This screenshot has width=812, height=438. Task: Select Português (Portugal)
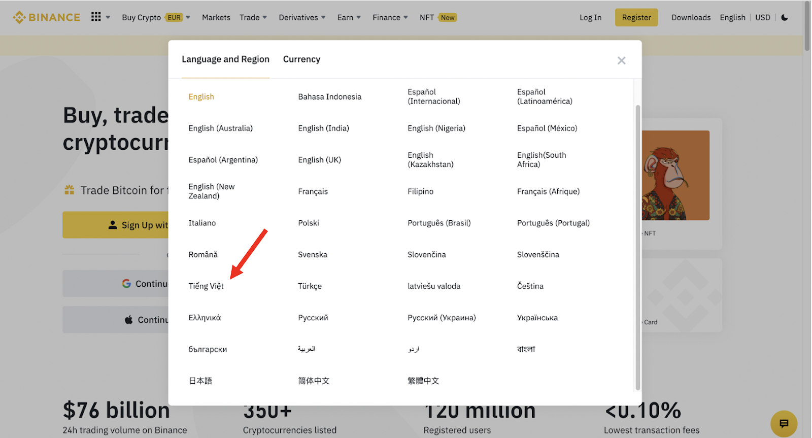553,223
